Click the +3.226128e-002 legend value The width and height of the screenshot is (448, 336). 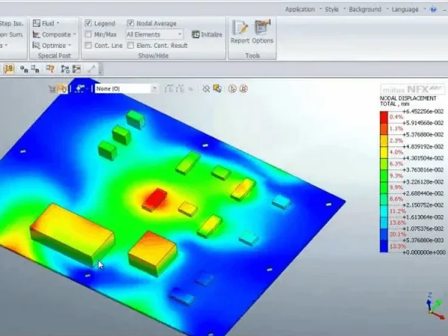pos(423,181)
